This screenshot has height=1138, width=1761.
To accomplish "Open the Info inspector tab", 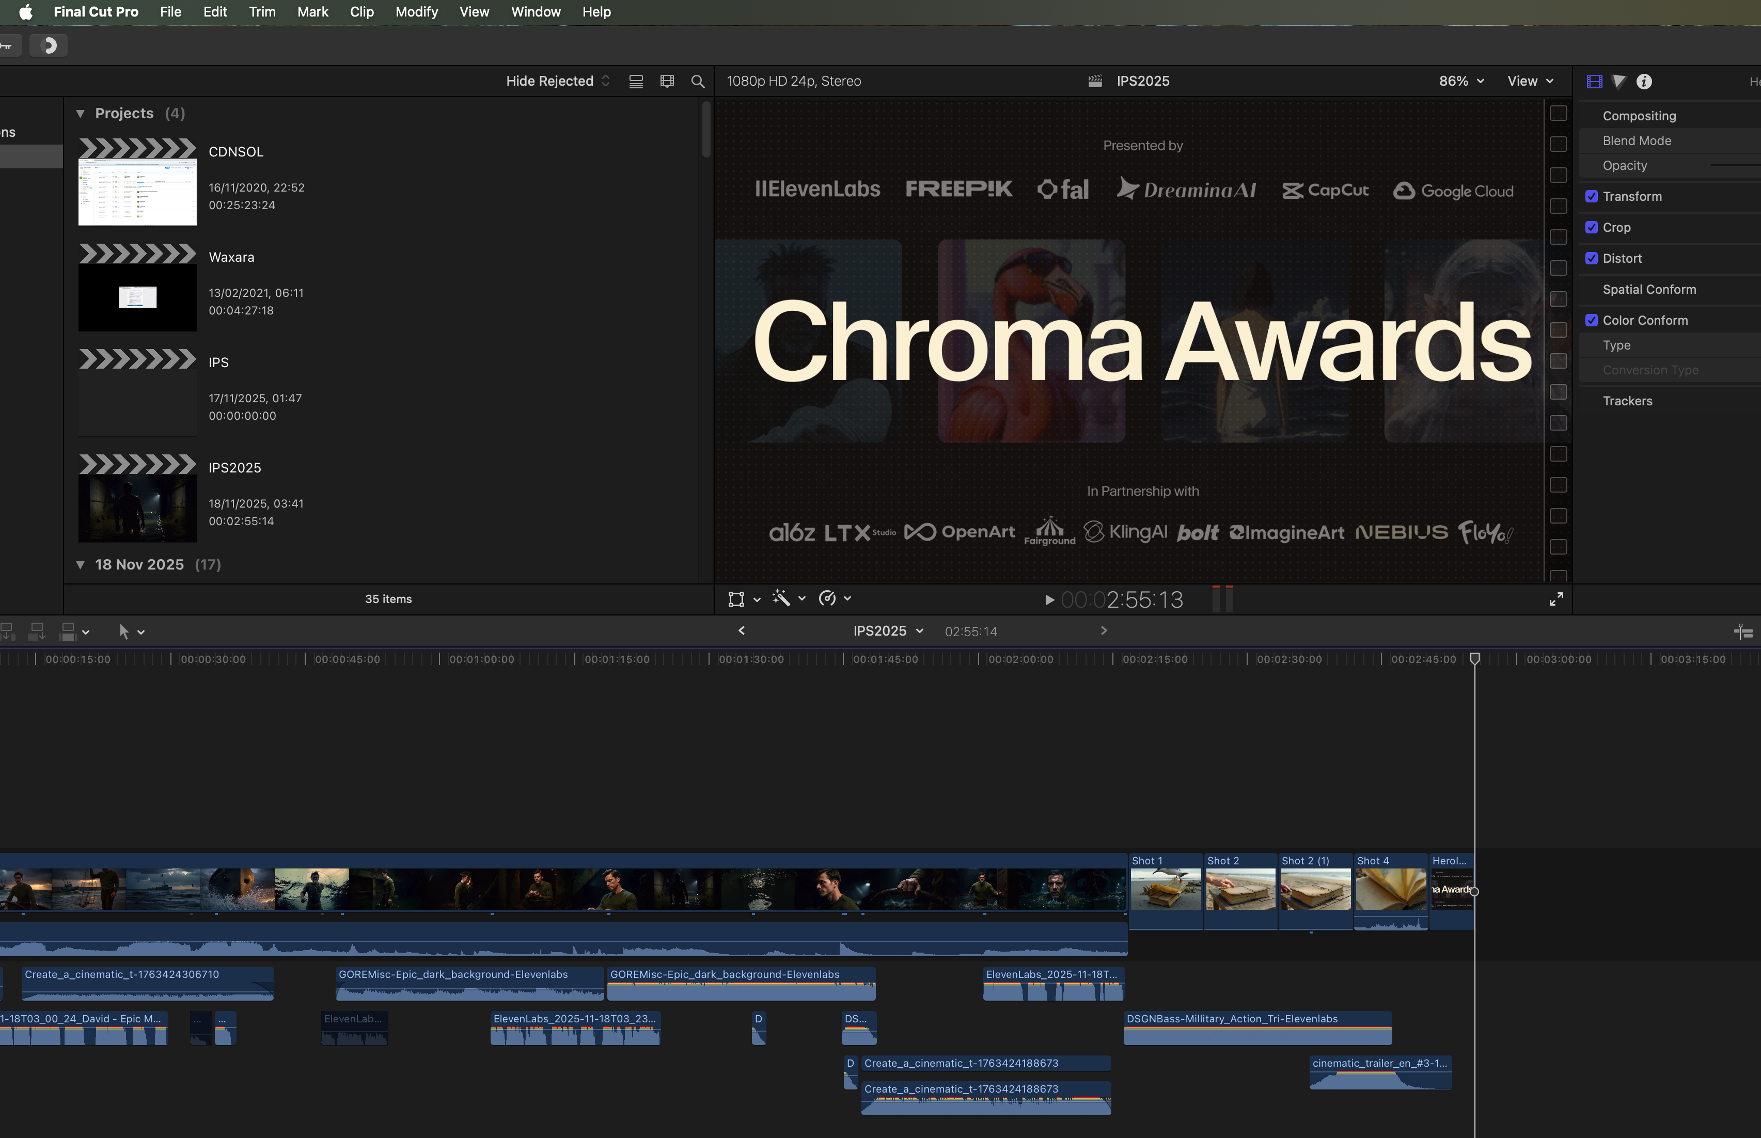I will click(1643, 81).
